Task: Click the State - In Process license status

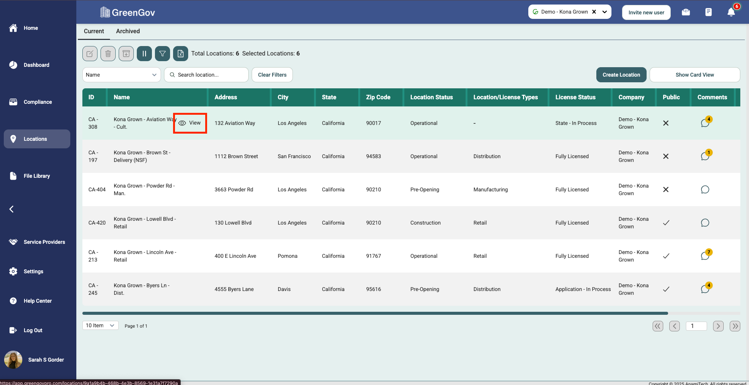Action: point(576,123)
